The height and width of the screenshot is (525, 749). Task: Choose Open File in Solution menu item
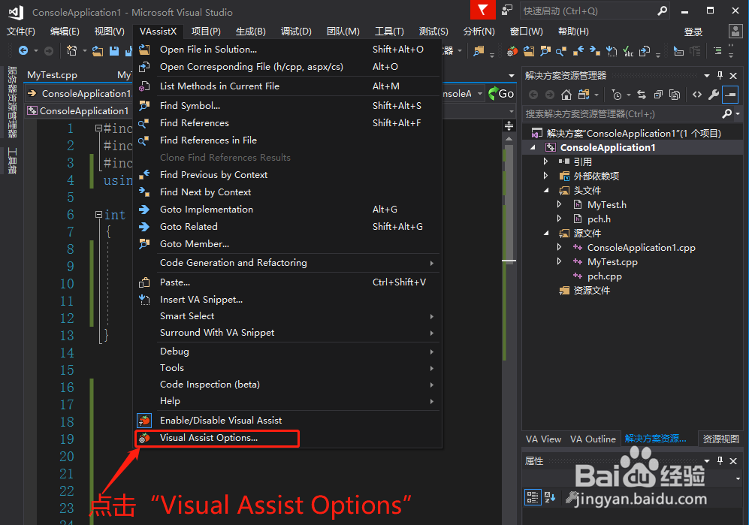pyautogui.click(x=287, y=50)
